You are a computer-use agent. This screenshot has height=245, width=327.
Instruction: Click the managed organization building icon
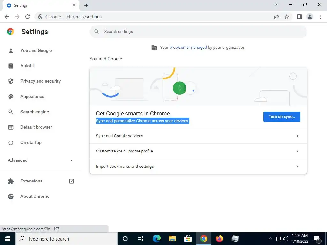pos(154,48)
